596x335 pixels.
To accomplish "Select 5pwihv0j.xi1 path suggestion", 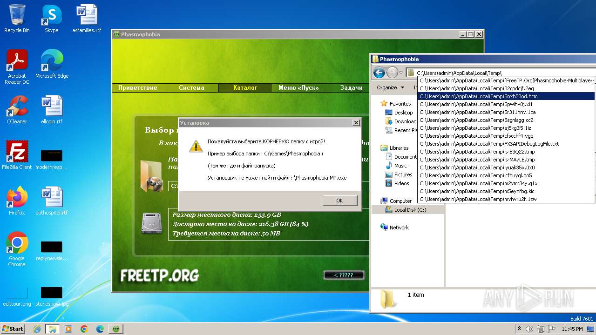I will 507,104.
